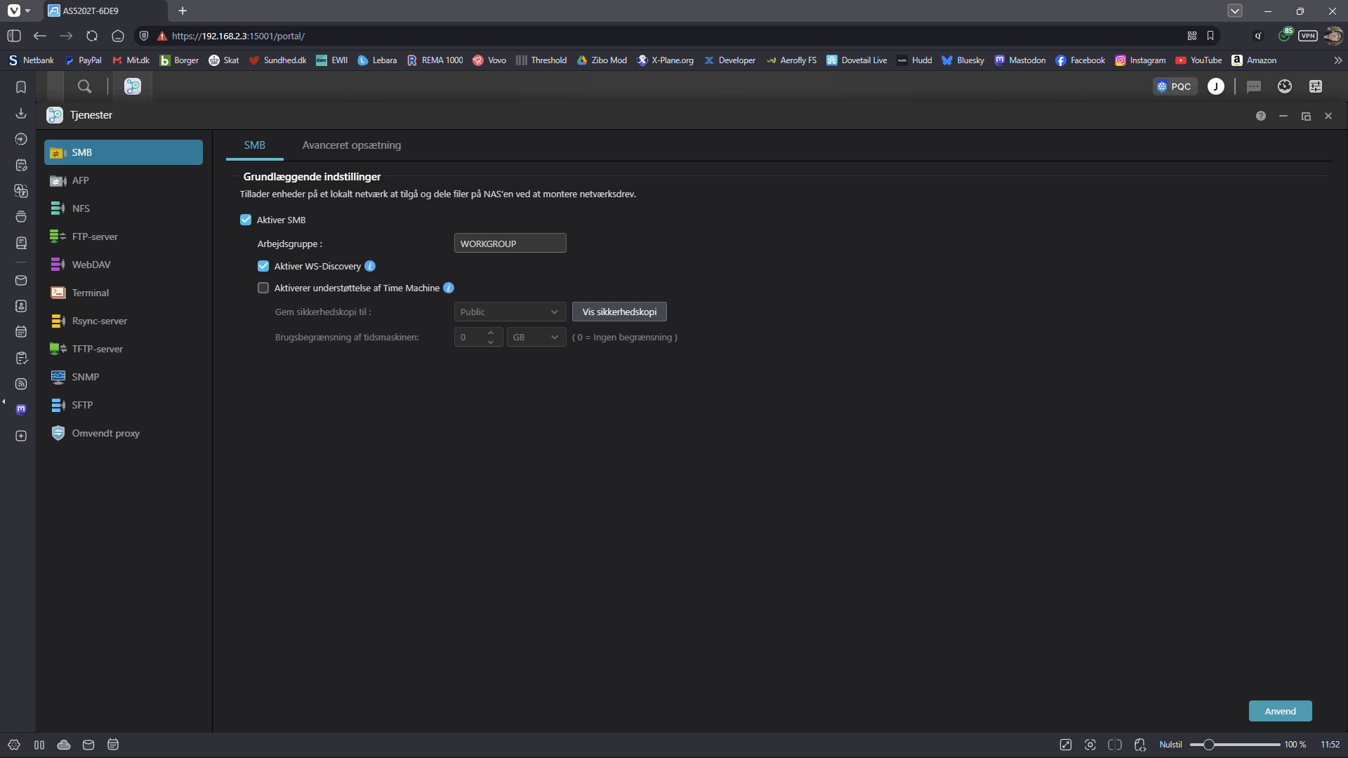Click the WS-Discovery info icon

click(x=370, y=266)
